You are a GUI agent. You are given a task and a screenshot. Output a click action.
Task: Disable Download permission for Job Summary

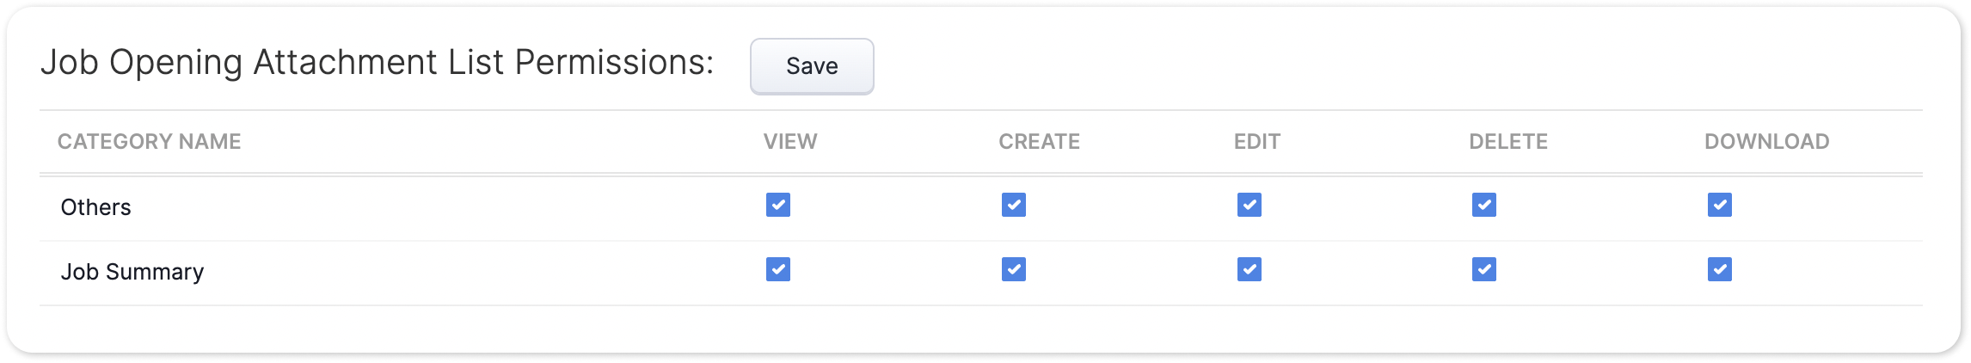pyautogui.click(x=1720, y=269)
